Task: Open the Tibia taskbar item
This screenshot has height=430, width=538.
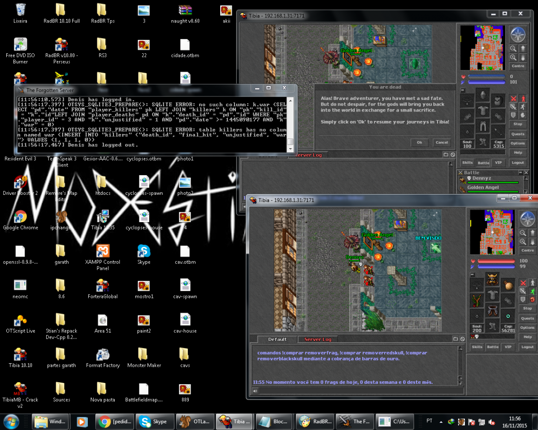Action: (x=235, y=421)
